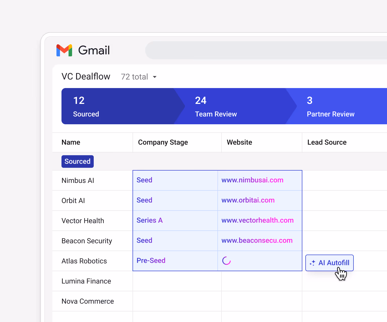Image resolution: width=387 pixels, height=322 pixels.
Task: Click the AI Autofill button
Action: tap(330, 263)
